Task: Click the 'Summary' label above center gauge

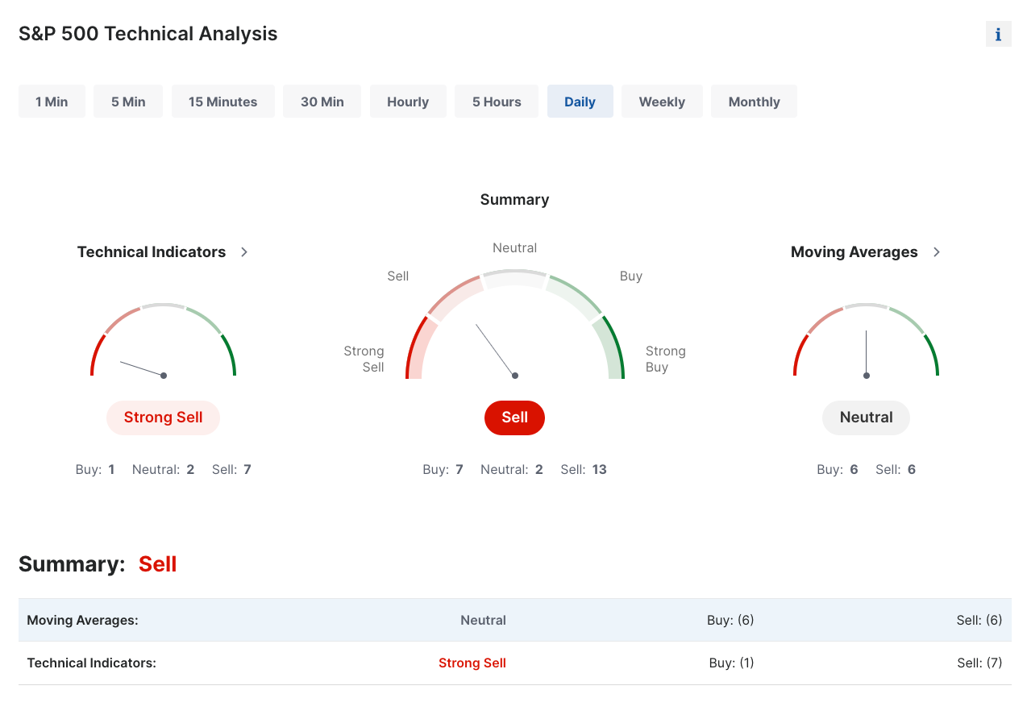Action: [x=514, y=200]
